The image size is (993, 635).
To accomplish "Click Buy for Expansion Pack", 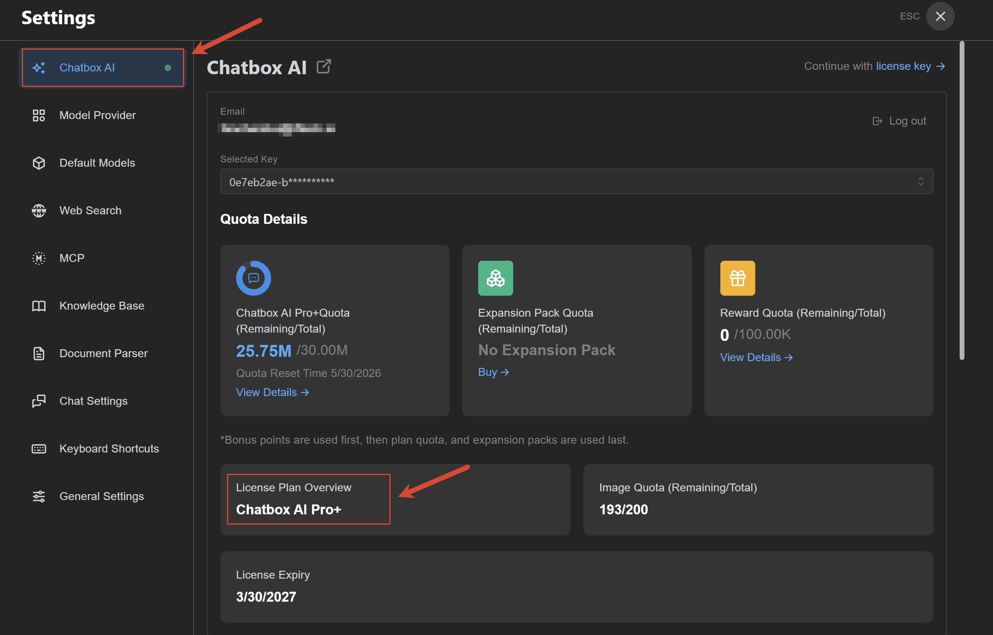I will pos(493,372).
